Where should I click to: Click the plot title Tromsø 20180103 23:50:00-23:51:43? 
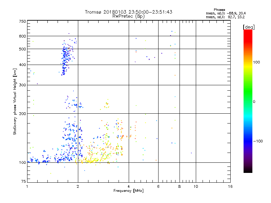coord(128,12)
